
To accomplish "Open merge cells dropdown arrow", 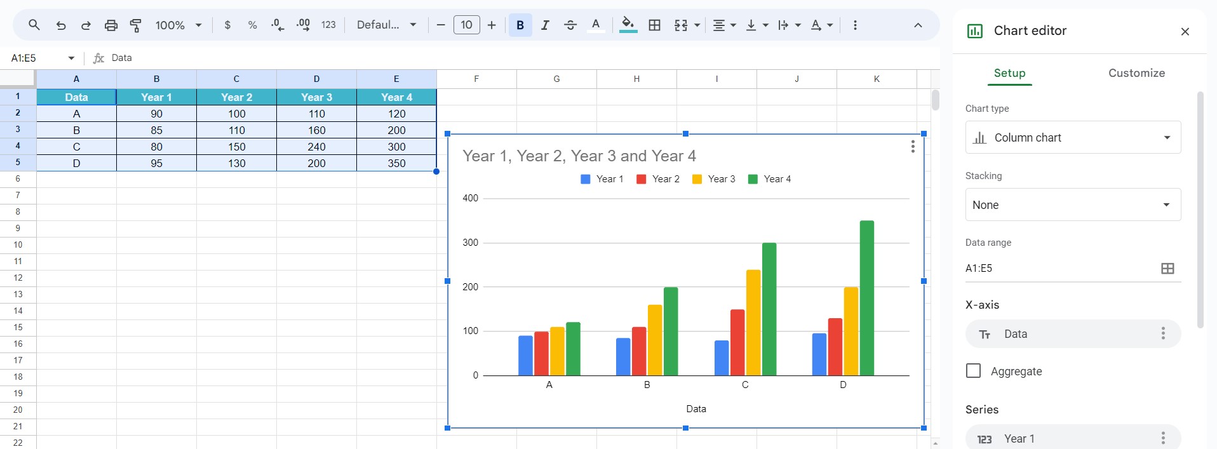I will click(x=697, y=25).
